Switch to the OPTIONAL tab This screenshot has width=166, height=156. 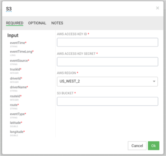click(x=37, y=23)
